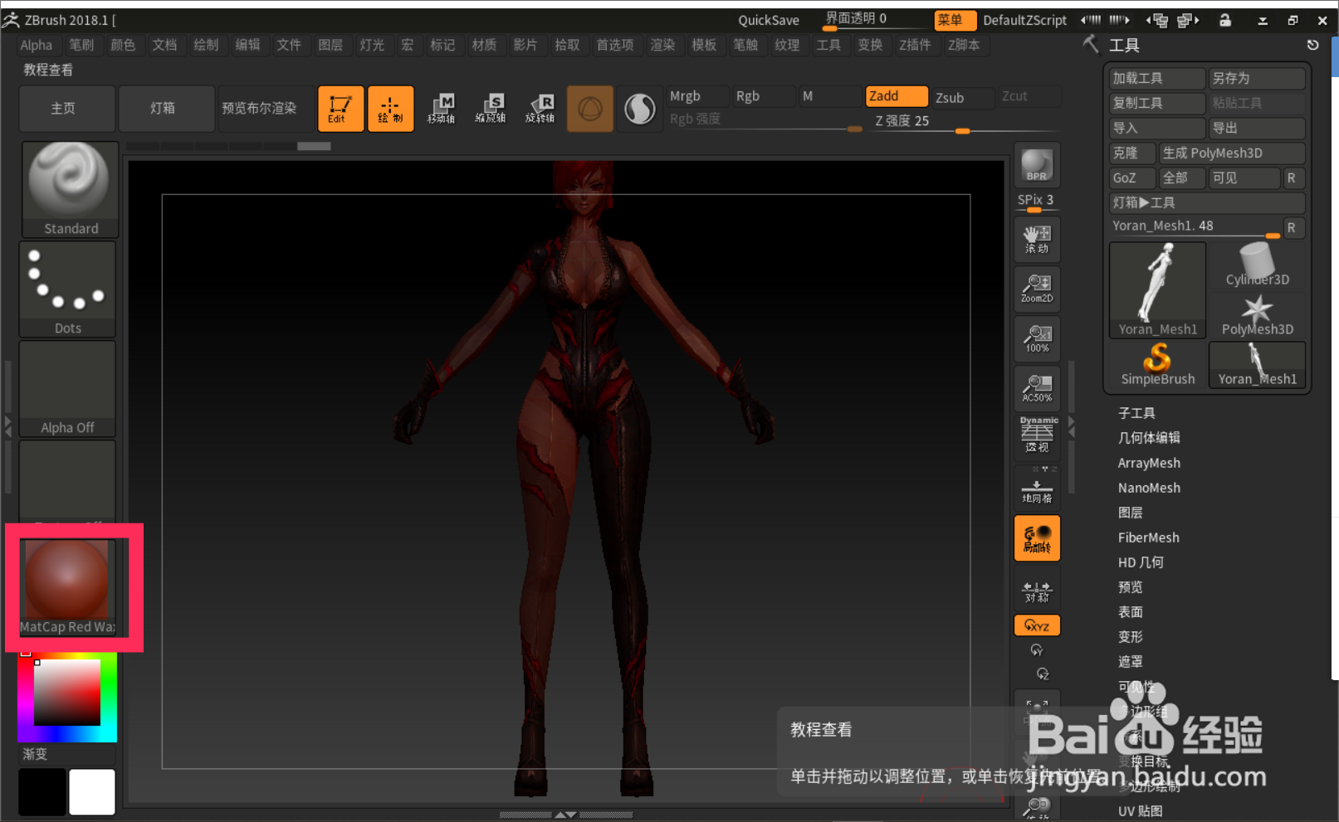The height and width of the screenshot is (822, 1339).
Task: Select the 旋转轴 Rotate tool
Action: click(x=540, y=109)
